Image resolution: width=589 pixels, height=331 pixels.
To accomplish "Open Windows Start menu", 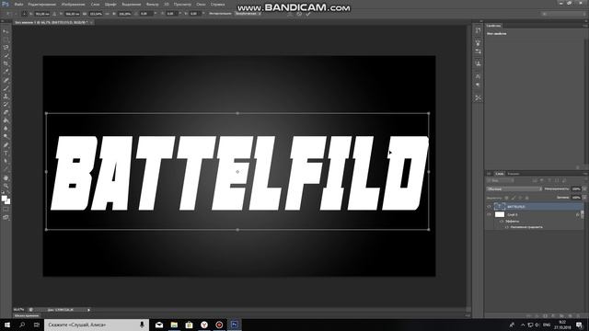I will (x=7, y=325).
